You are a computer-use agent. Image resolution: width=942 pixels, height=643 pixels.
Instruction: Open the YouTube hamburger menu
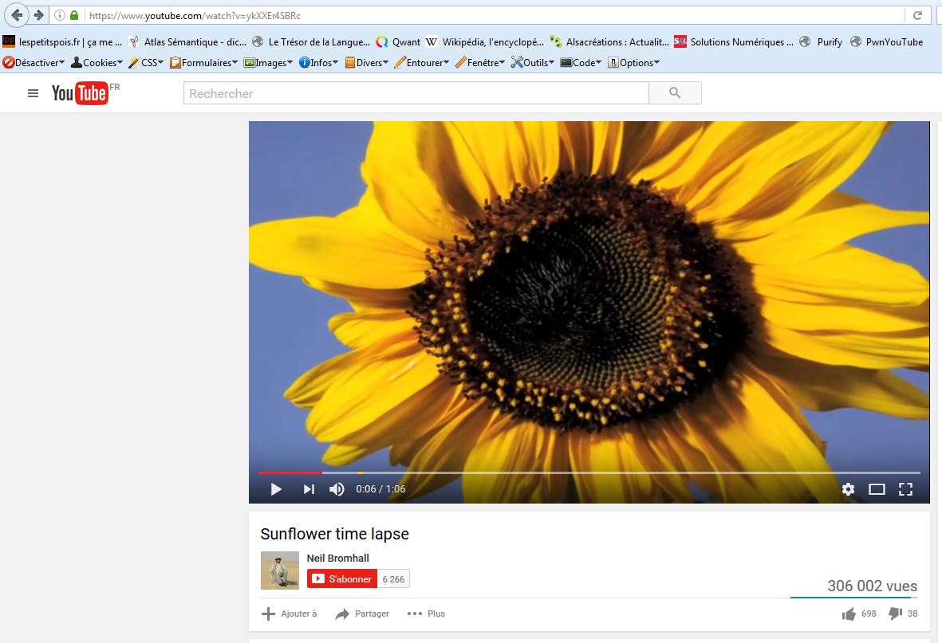point(33,93)
